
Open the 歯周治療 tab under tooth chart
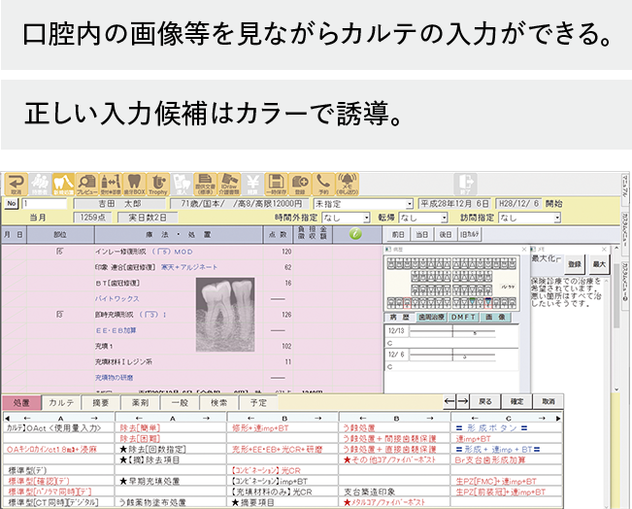[431, 317]
